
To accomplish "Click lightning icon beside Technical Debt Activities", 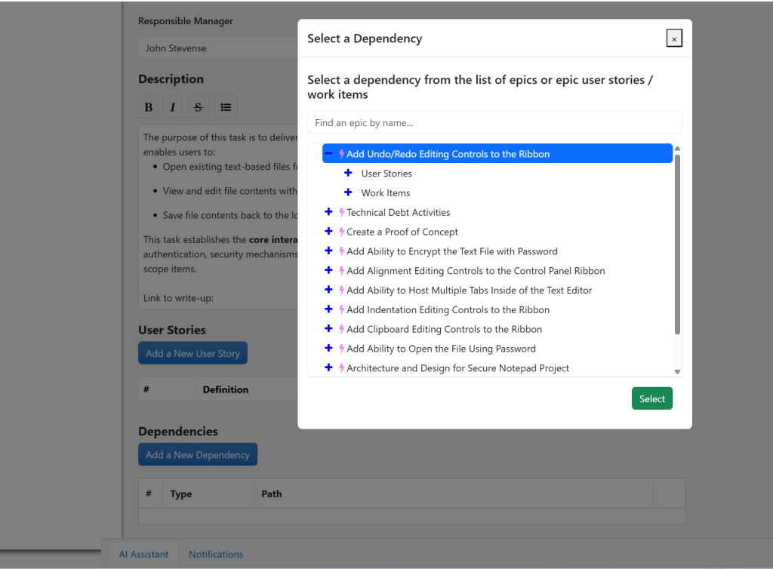I will tap(341, 213).
